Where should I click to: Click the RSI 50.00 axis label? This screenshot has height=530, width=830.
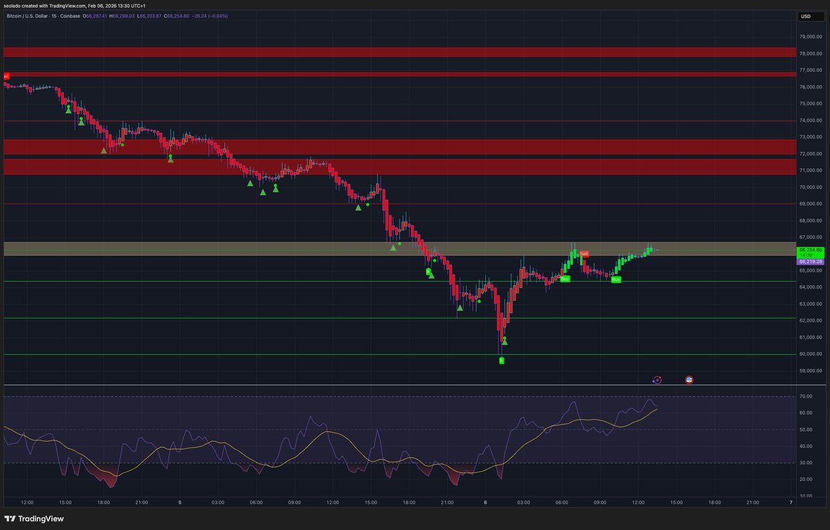pyautogui.click(x=806, y=430)
